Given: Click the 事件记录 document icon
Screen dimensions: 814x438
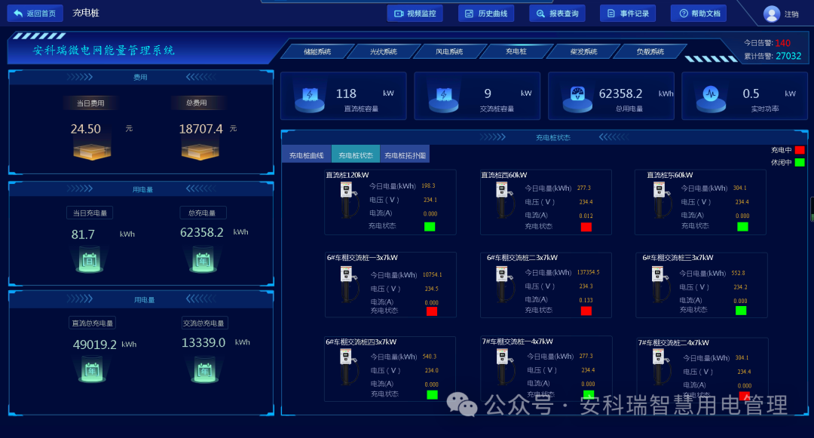Looking at the screenshot, I should [609, 13].
